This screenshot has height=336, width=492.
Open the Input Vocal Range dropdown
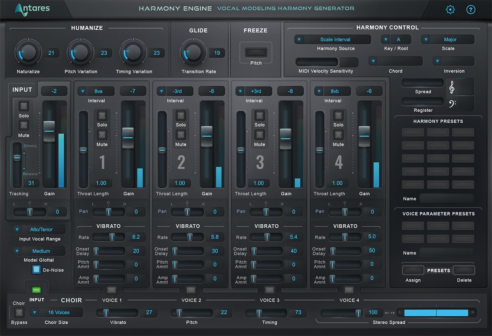click(39, 229)
